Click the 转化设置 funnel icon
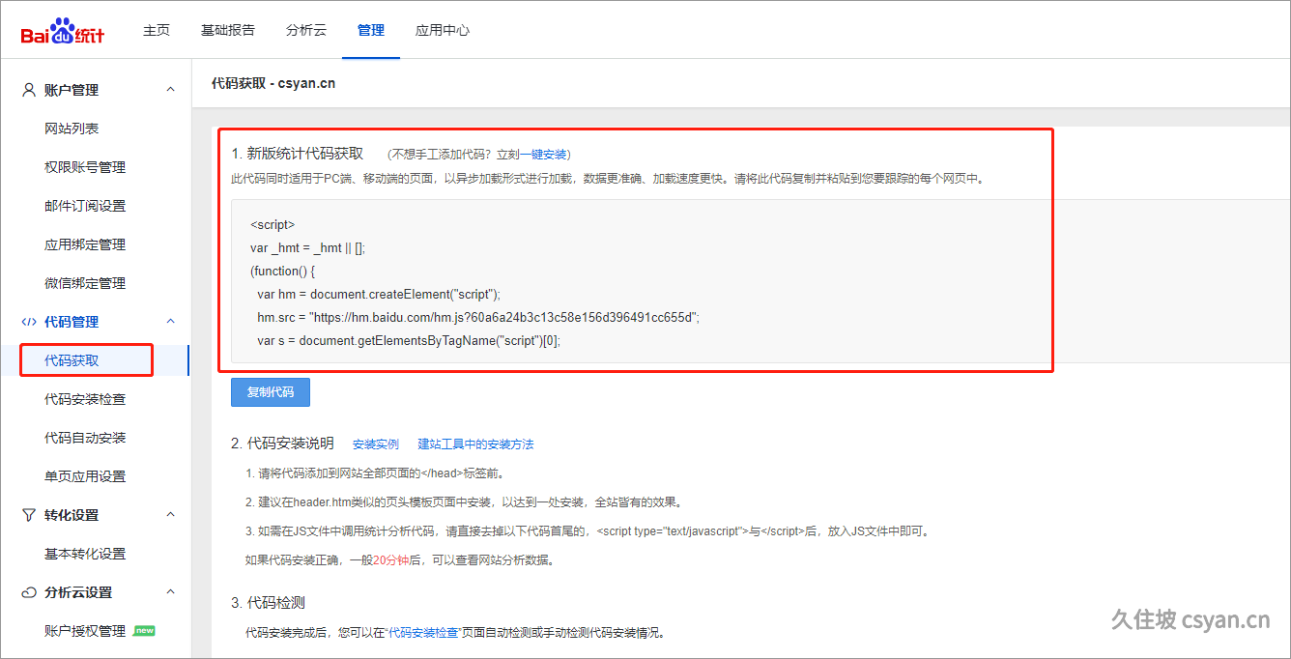This screenshot has width=1291, height=659. click(x=29, y=515)
